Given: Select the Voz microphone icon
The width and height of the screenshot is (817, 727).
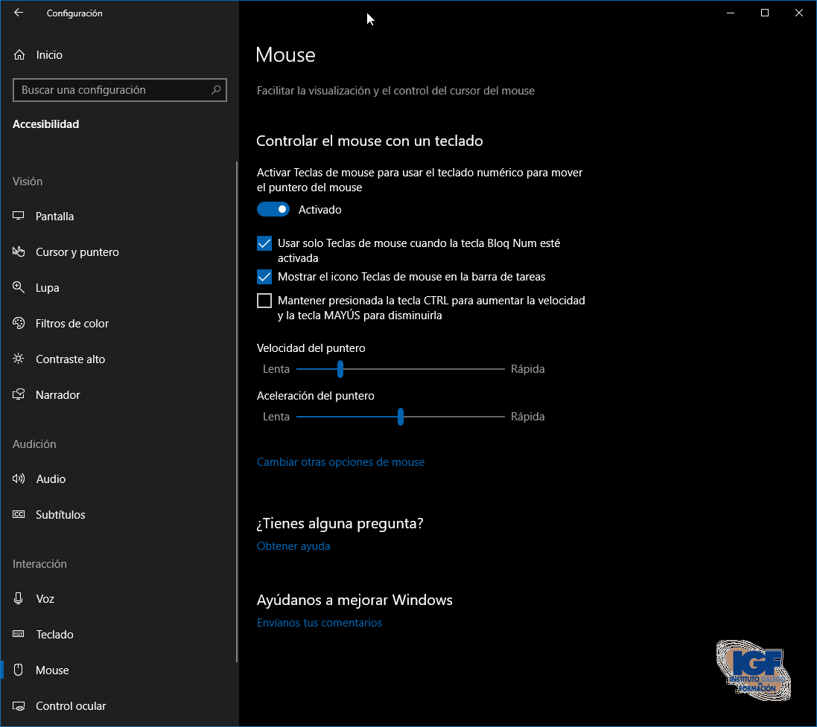Looking at the screenshot, I should click(19, 599).
